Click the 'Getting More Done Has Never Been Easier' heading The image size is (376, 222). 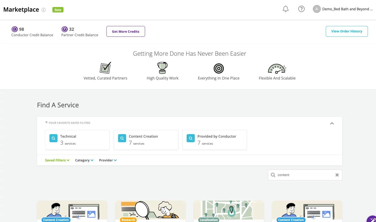190,54
